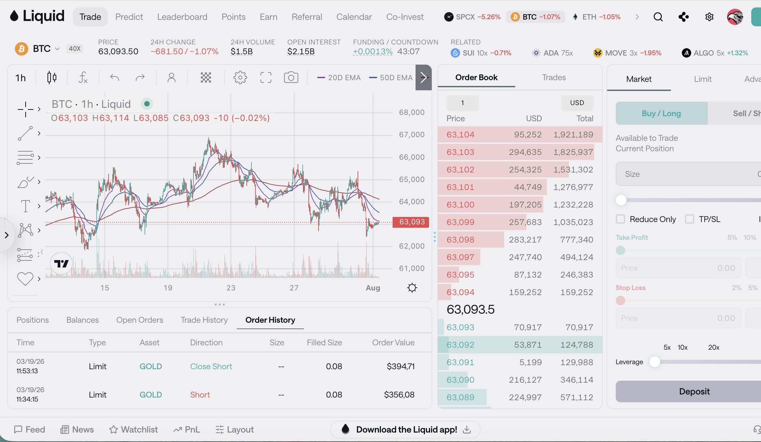Click the Liquid logo
The width and height of the screenshot is (761, 442).
[37, 16]
